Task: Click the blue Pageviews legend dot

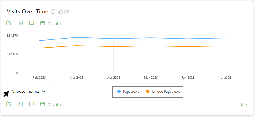Action: coord(119,91)
